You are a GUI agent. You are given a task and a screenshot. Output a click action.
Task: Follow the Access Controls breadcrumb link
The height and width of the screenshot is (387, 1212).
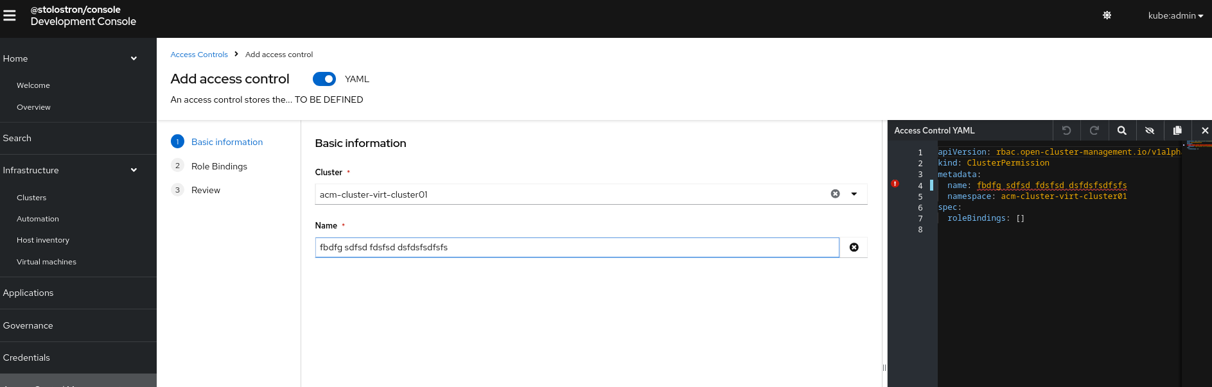199,55
